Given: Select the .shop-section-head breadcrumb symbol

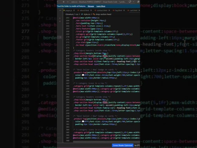Looking at the screenshot, I should 103,14.
